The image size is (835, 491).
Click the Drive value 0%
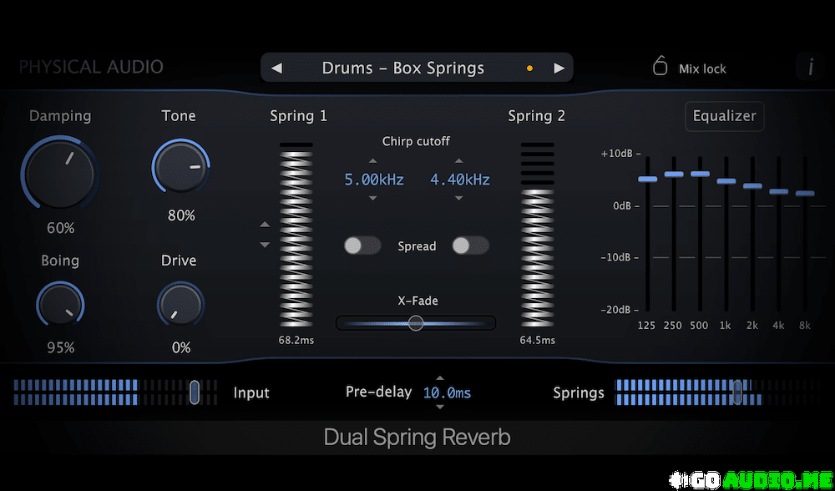click(x=181, y=347)
